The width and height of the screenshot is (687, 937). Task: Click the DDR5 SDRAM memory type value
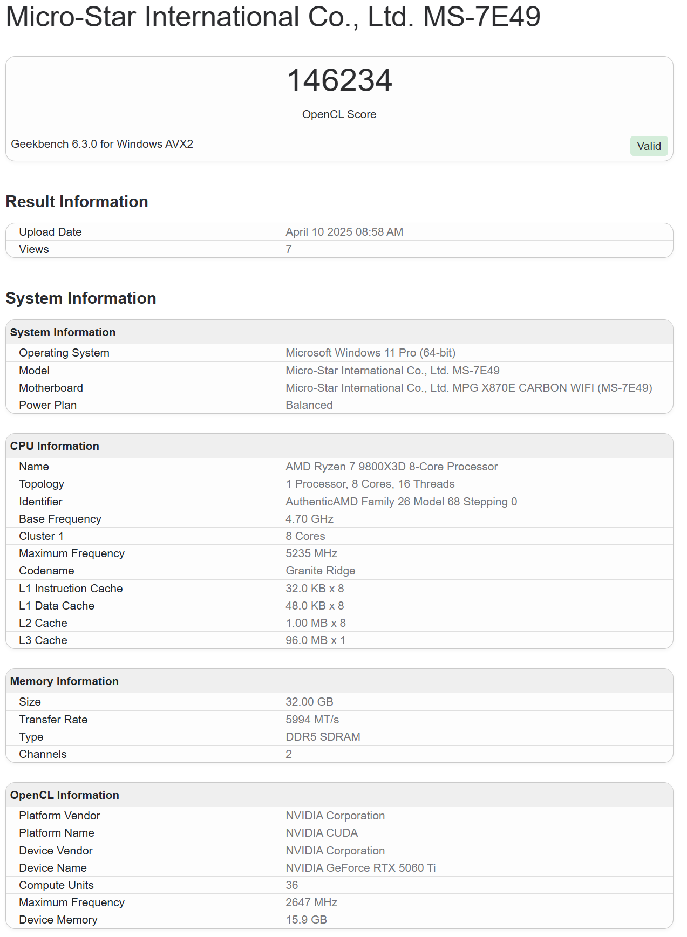coord(323,737)
